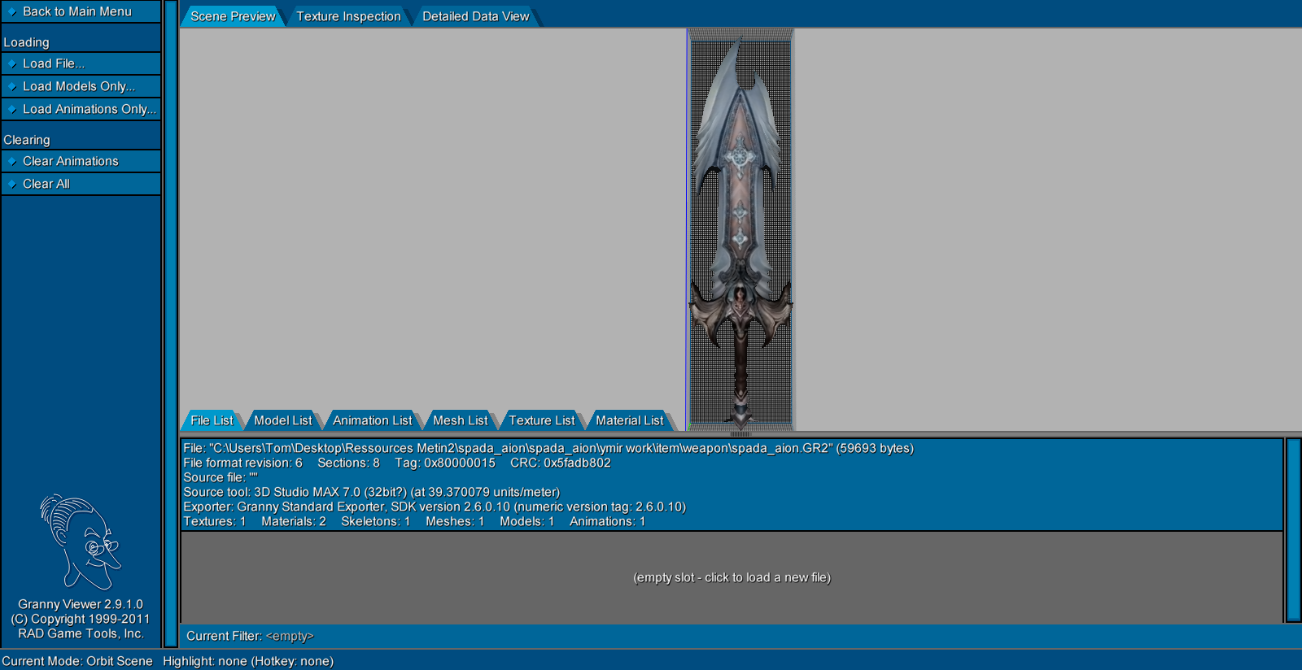Show the Model List tab
The image size is (1302, 670).
pyautogui.click(x=283, y=420)
